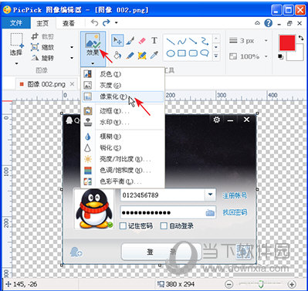
Task: Click zoom in plus button
Action: [292, 284]
